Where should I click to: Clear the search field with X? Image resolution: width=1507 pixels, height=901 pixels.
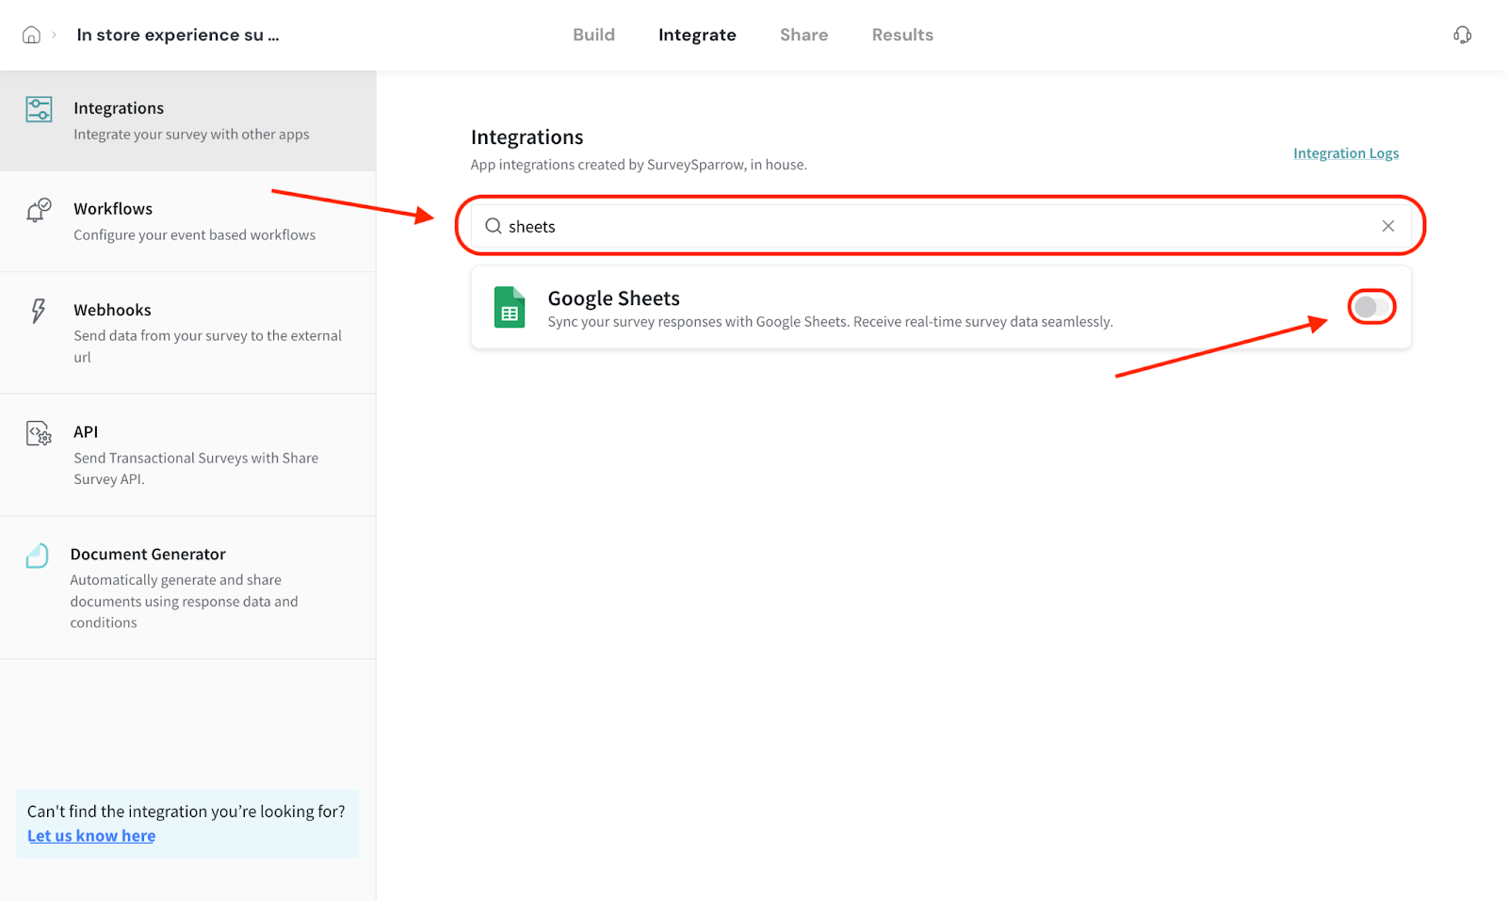(x=1387, y=226)
